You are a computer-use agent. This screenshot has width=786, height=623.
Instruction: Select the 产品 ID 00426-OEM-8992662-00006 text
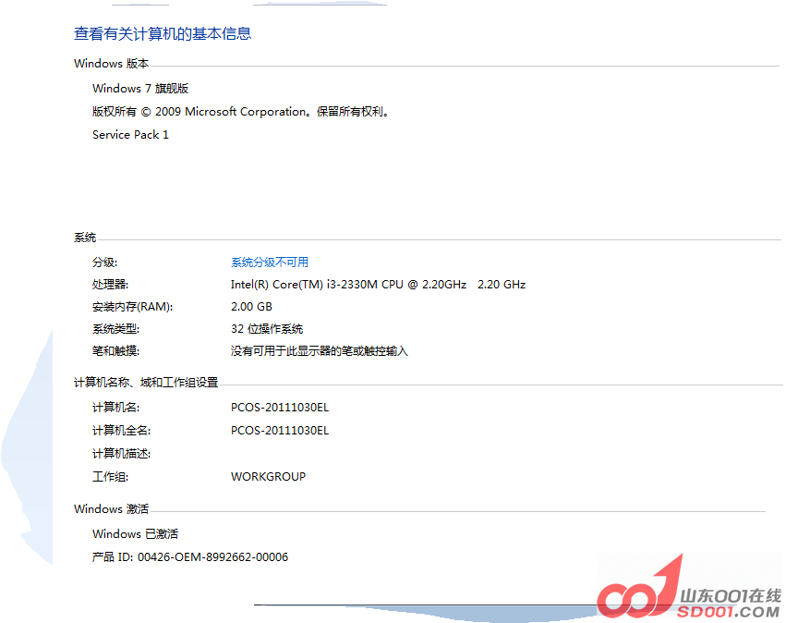tap(190, 557)
